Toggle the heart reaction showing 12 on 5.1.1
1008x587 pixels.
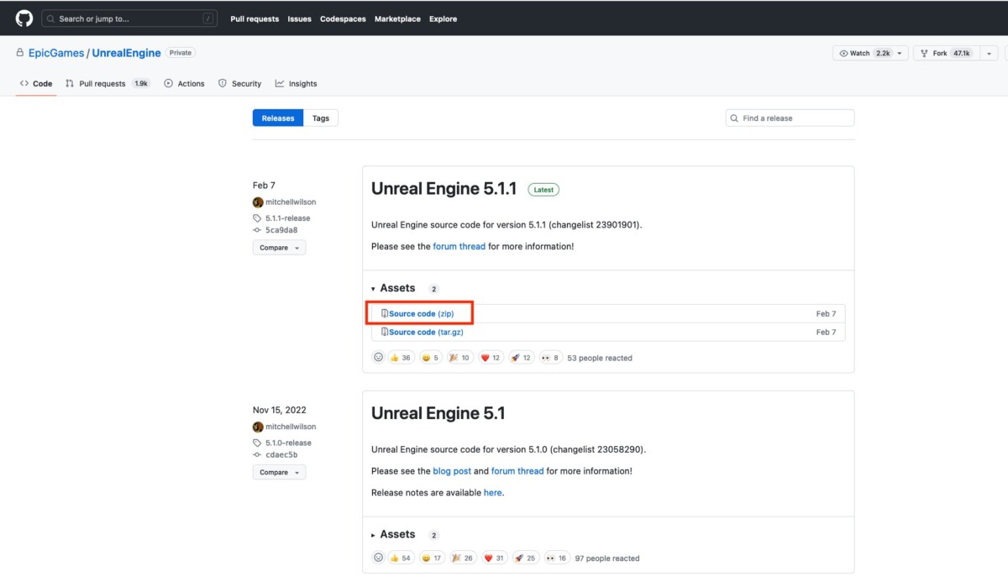[x=490, y=358]
